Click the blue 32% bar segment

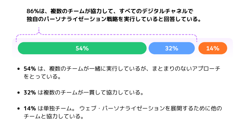171,48
